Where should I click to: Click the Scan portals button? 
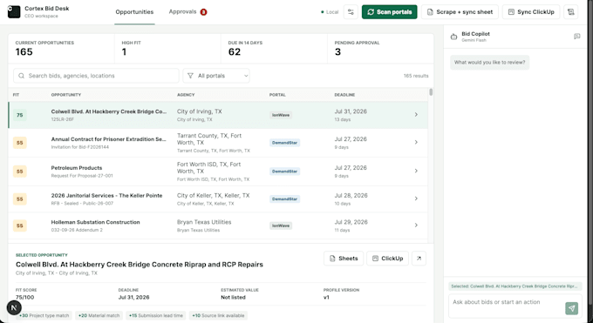389,12
